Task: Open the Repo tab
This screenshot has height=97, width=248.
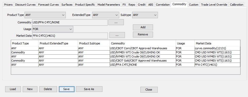Action: 132,5
